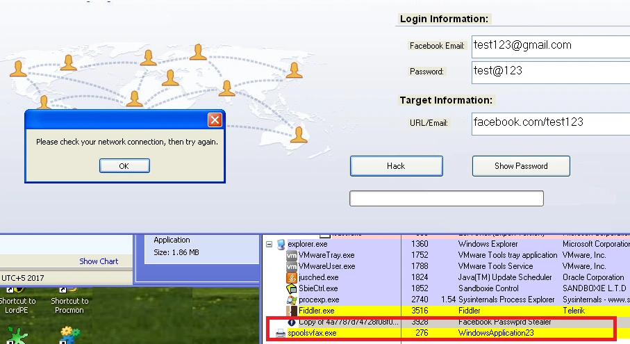Click the empty progress bar below Hack
The height and width of the screenshot is (344, 630).
[x=447, y=199]
